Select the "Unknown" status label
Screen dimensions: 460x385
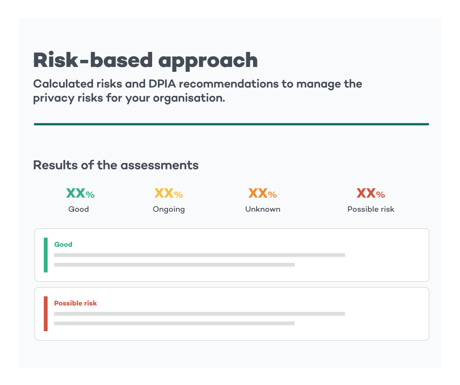click(262, 209)
